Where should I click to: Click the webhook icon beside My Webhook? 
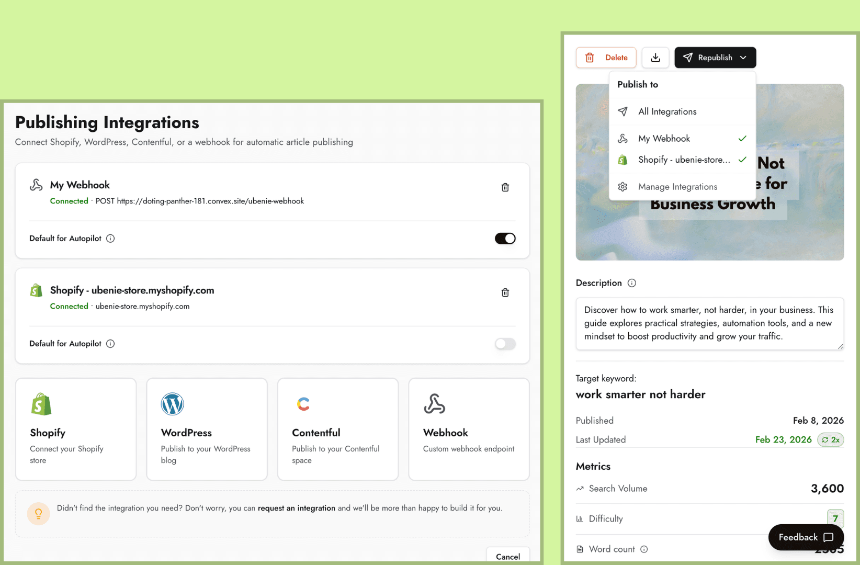36,185
